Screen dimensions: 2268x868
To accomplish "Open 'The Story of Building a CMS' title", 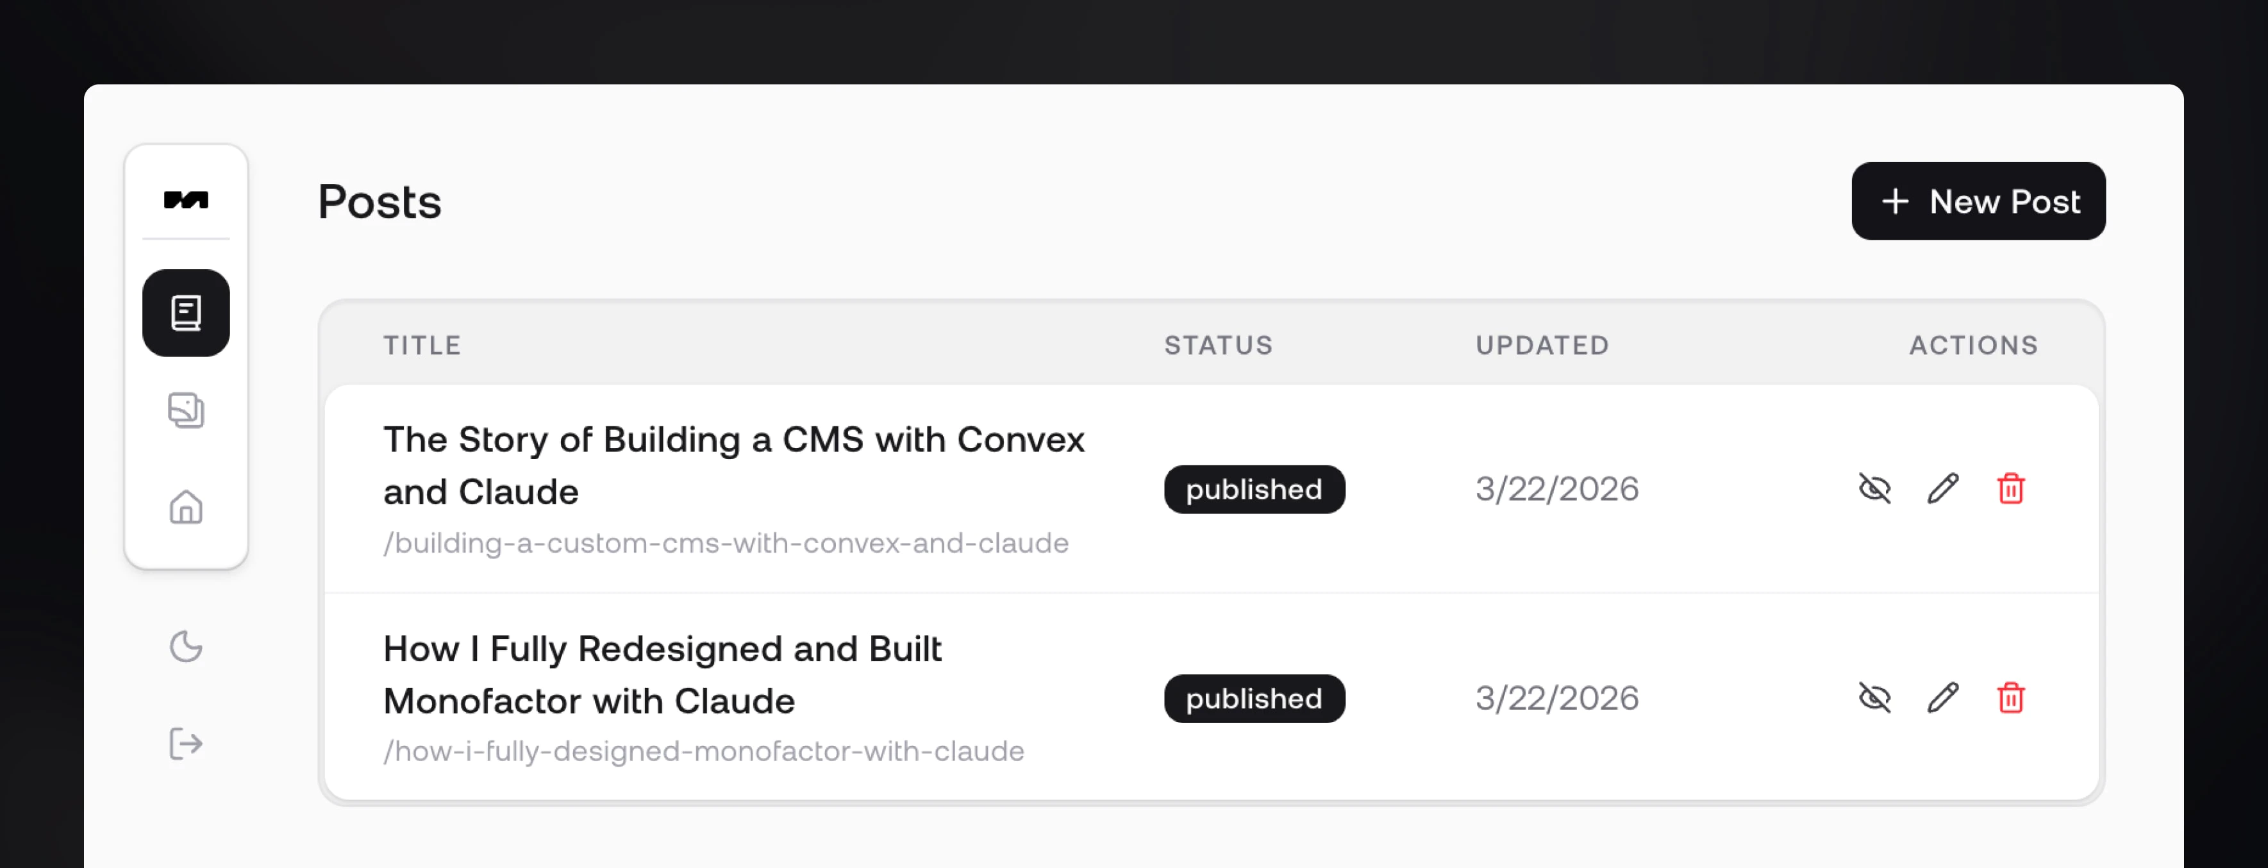I will pos(734,465).
